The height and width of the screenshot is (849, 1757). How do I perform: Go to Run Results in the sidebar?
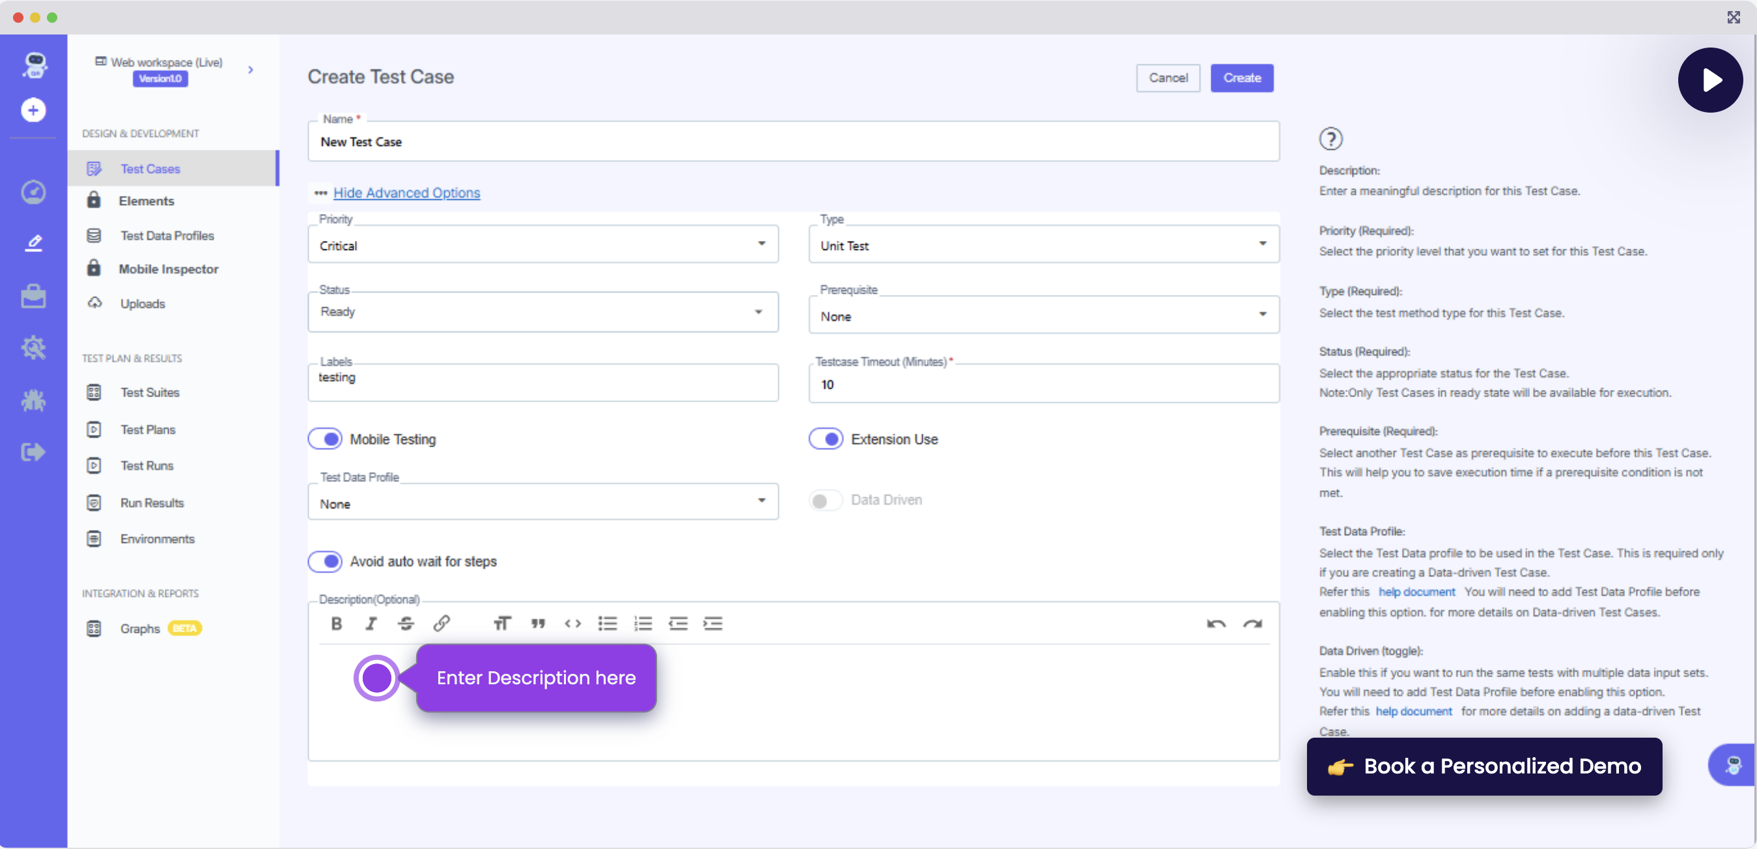point(152,503)
